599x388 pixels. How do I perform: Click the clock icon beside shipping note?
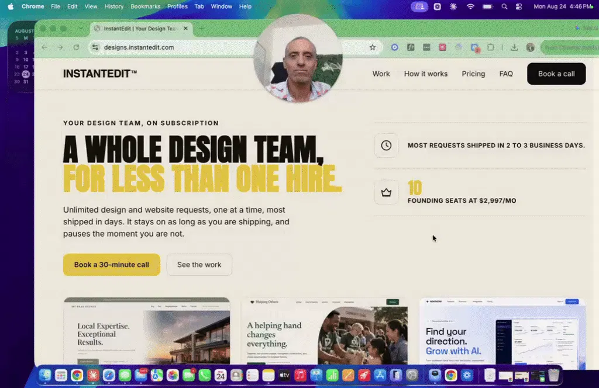[x=386, y=145]
